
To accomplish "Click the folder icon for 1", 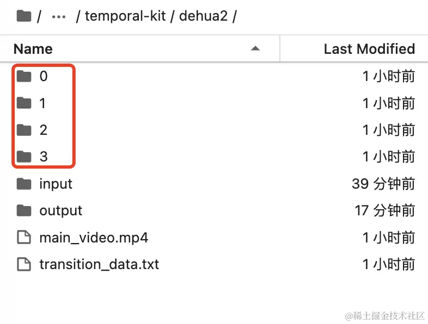I will click(24, 103).
